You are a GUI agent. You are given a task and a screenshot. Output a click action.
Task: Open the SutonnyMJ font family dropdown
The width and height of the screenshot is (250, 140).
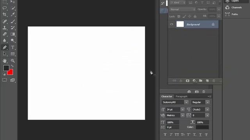[186, 102]
